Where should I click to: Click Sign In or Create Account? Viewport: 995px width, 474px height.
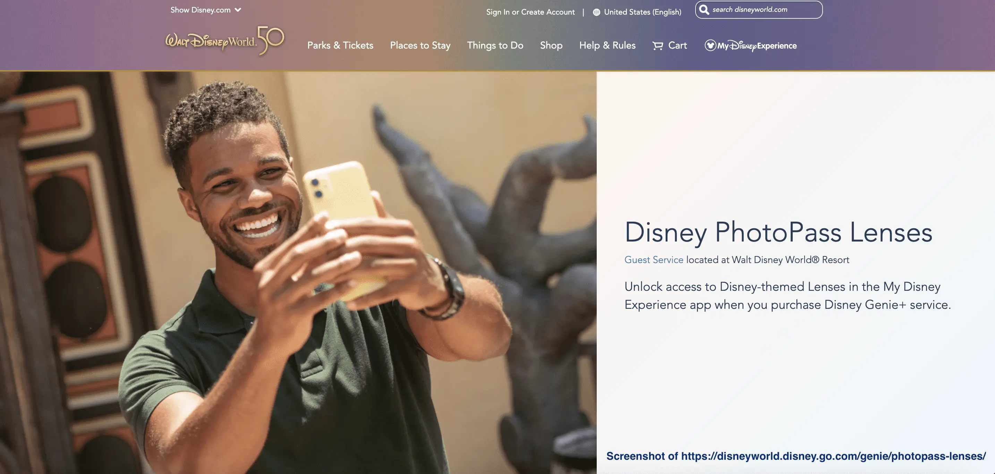point(530,12)
